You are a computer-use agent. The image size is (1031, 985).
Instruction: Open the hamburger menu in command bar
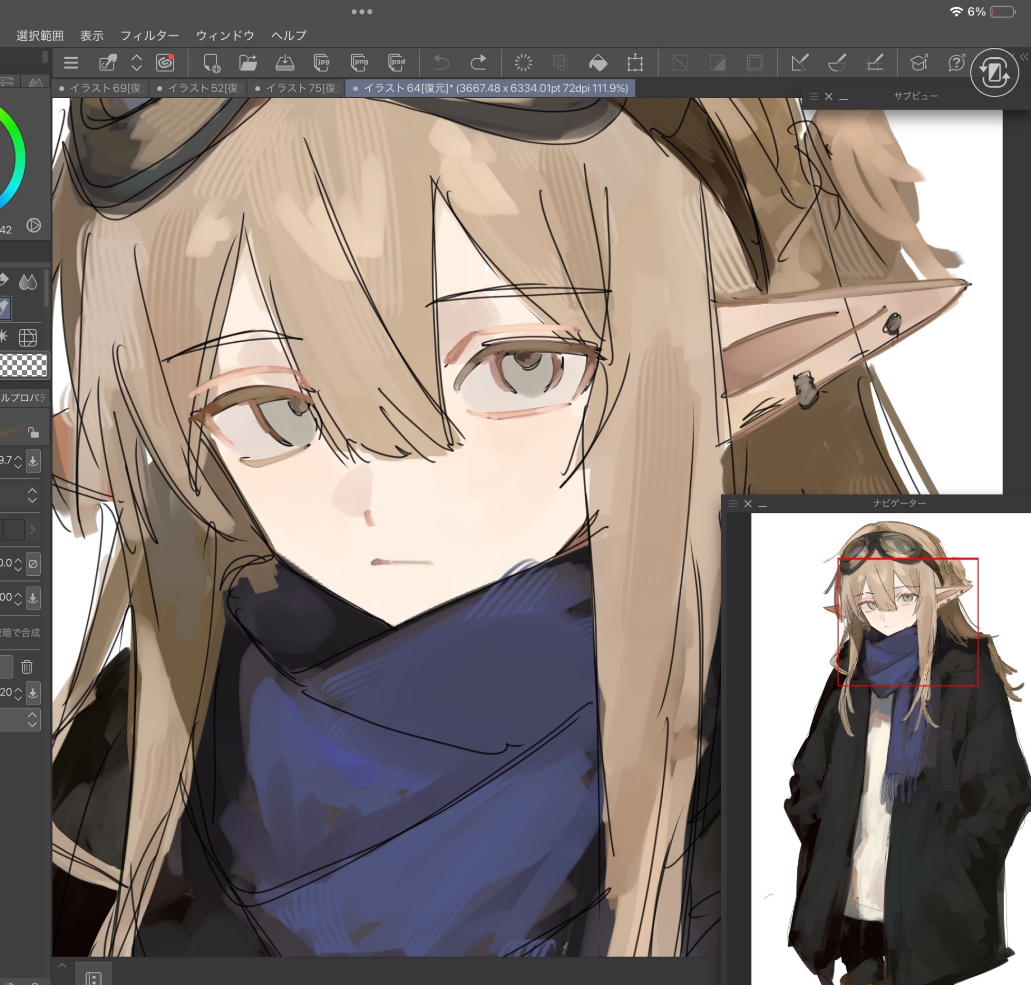point(71,63)
